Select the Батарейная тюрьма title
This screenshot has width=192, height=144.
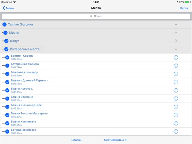point(25,64)
